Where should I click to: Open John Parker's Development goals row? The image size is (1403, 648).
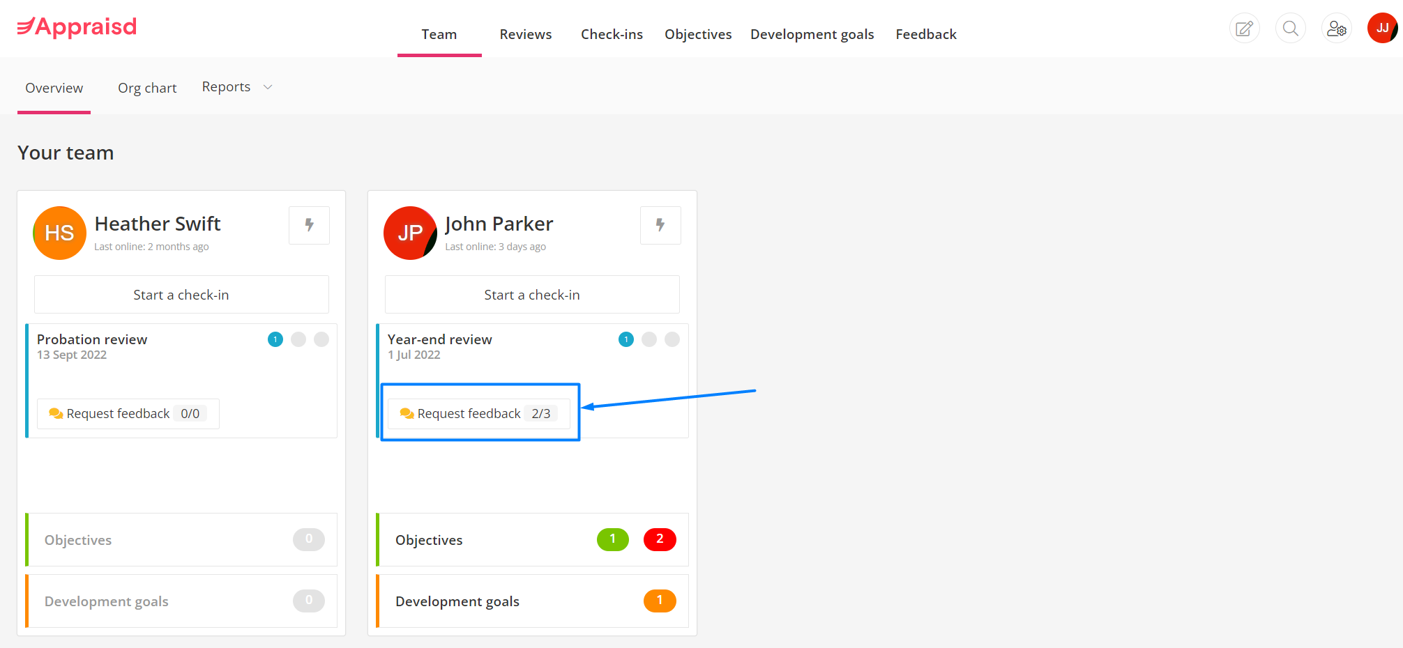pos(533,601)
